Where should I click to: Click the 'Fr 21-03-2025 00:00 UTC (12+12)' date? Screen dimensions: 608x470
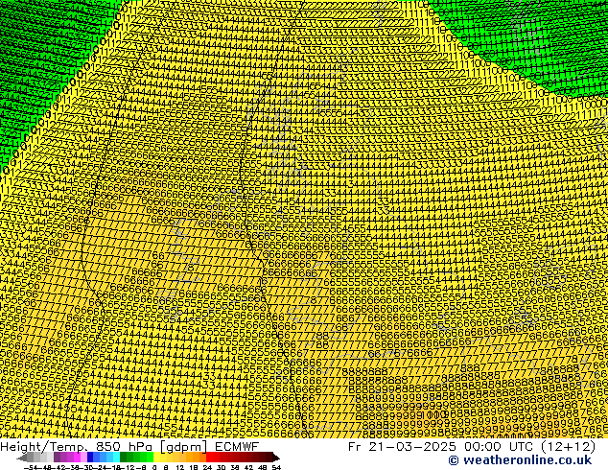(472, 447)
